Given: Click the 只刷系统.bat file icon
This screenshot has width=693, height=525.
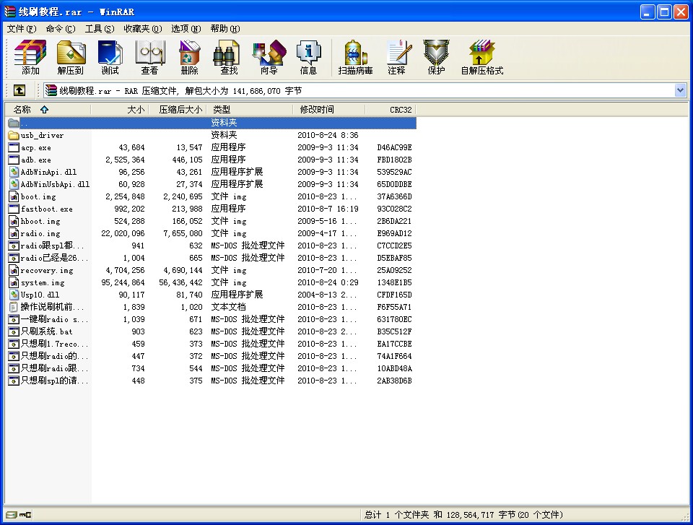Looking at the screenshot, I should pos(14,331).
